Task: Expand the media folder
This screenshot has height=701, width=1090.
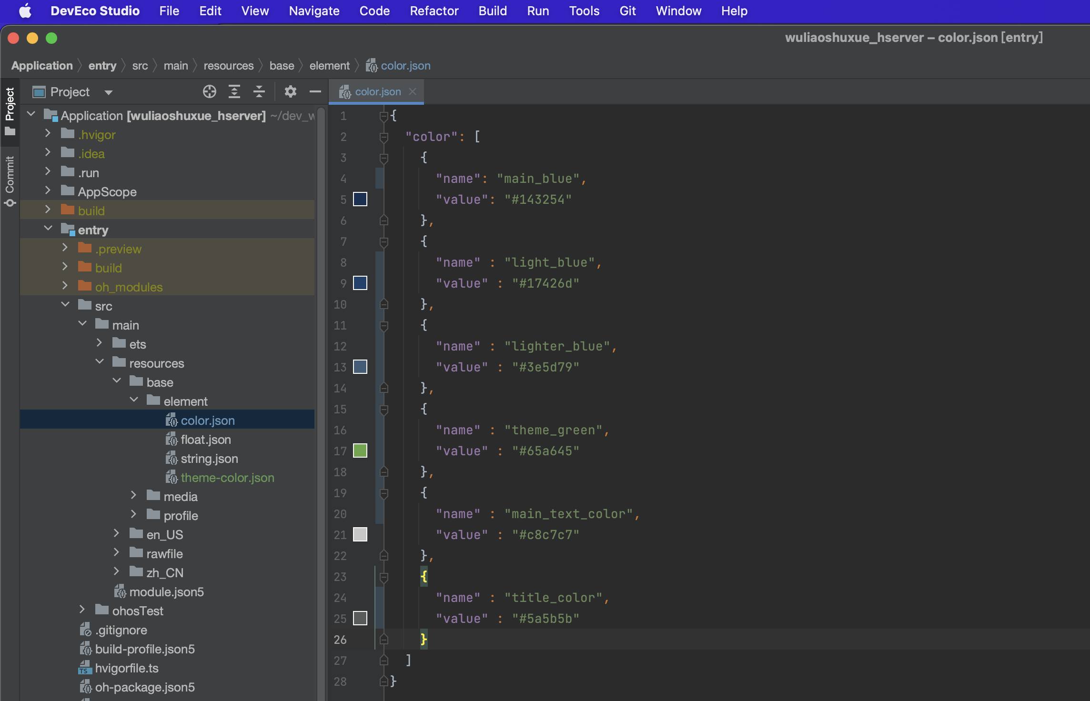Action: pyautogui.click(x=133, y=495)
